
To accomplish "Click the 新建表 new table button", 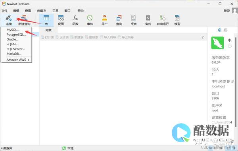I will pos(77,37).
